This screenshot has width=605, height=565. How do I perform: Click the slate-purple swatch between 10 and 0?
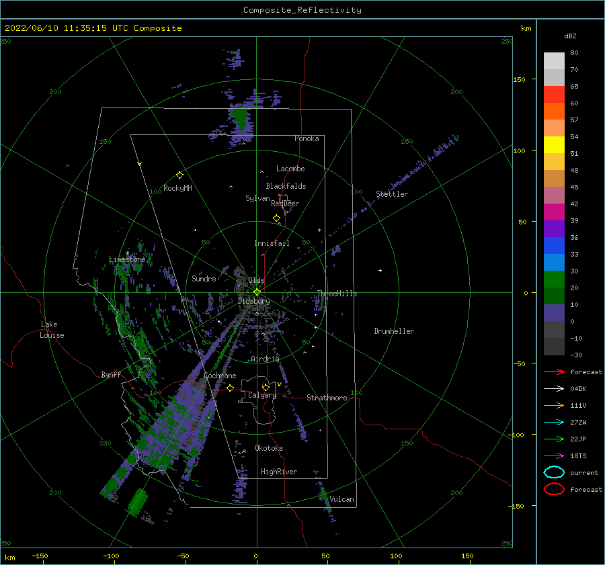point(554,313)
